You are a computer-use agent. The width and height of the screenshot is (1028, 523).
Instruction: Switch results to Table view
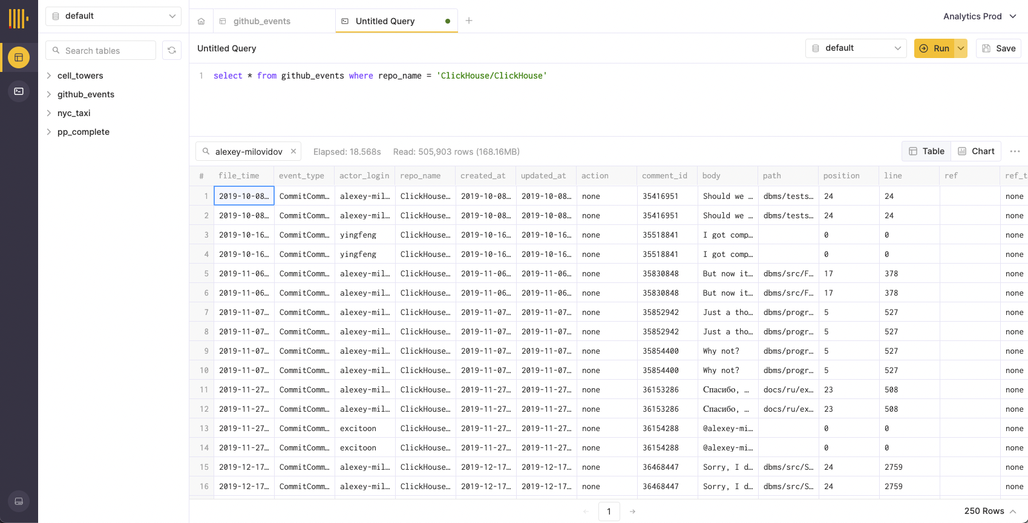[x=926, y=151]
